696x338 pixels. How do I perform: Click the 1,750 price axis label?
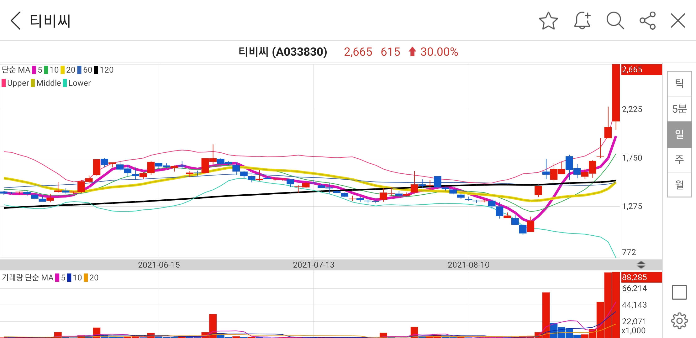(632, 158)
